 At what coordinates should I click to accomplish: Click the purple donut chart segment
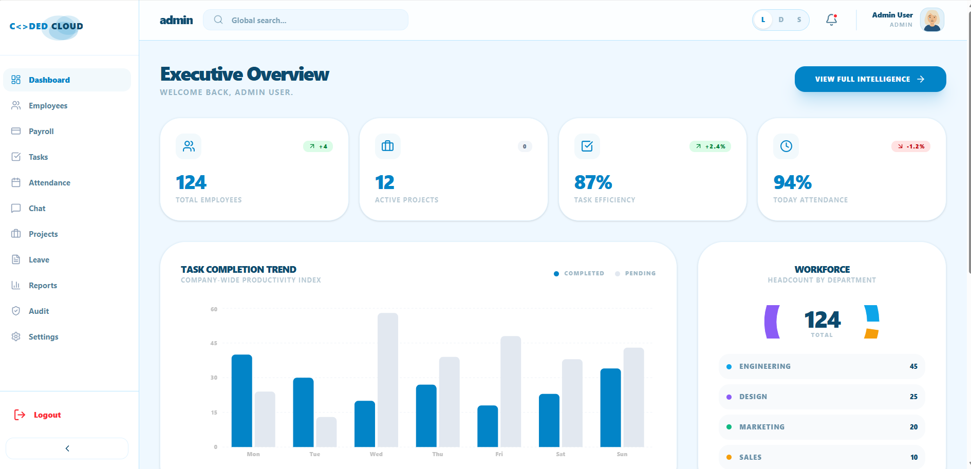click(x=771, y=322)
